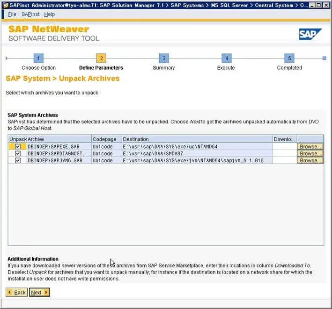Click step 2 Define Parameters box

[x=101, y=58]
